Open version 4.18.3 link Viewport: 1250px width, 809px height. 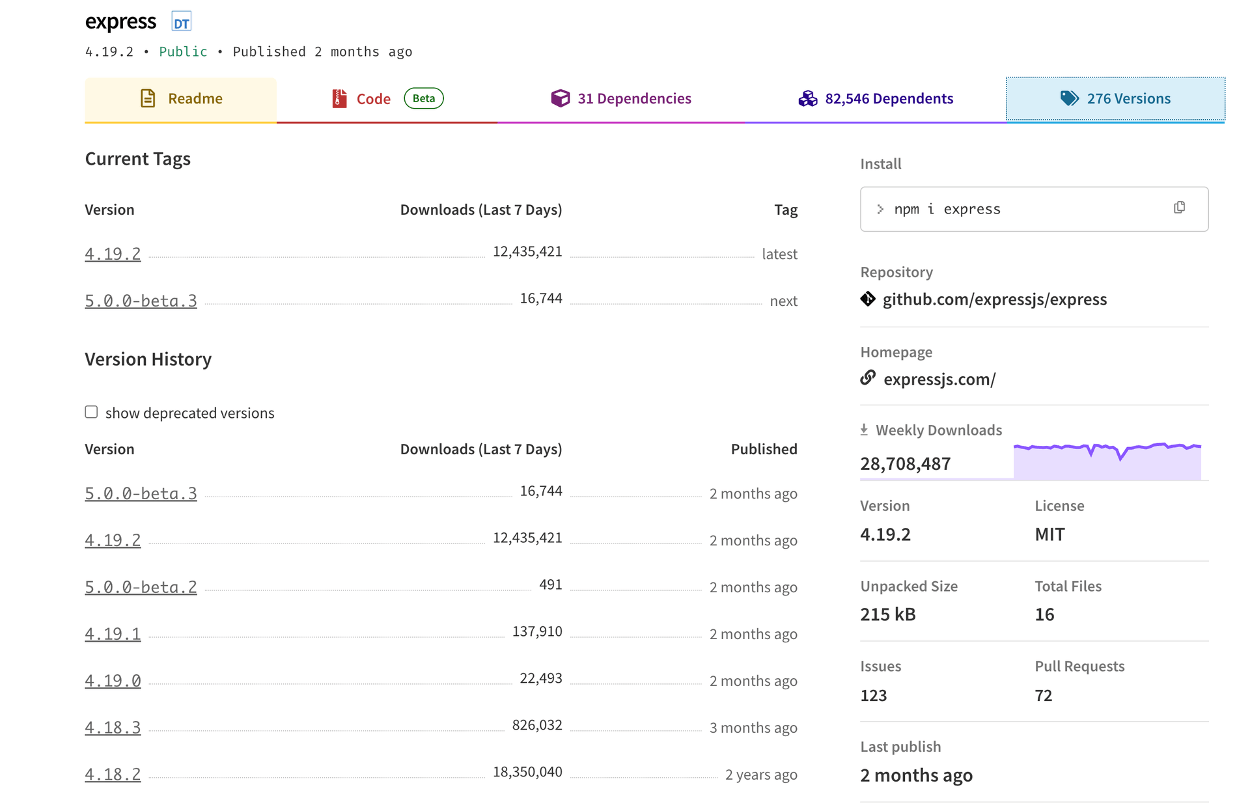[113, 728]
